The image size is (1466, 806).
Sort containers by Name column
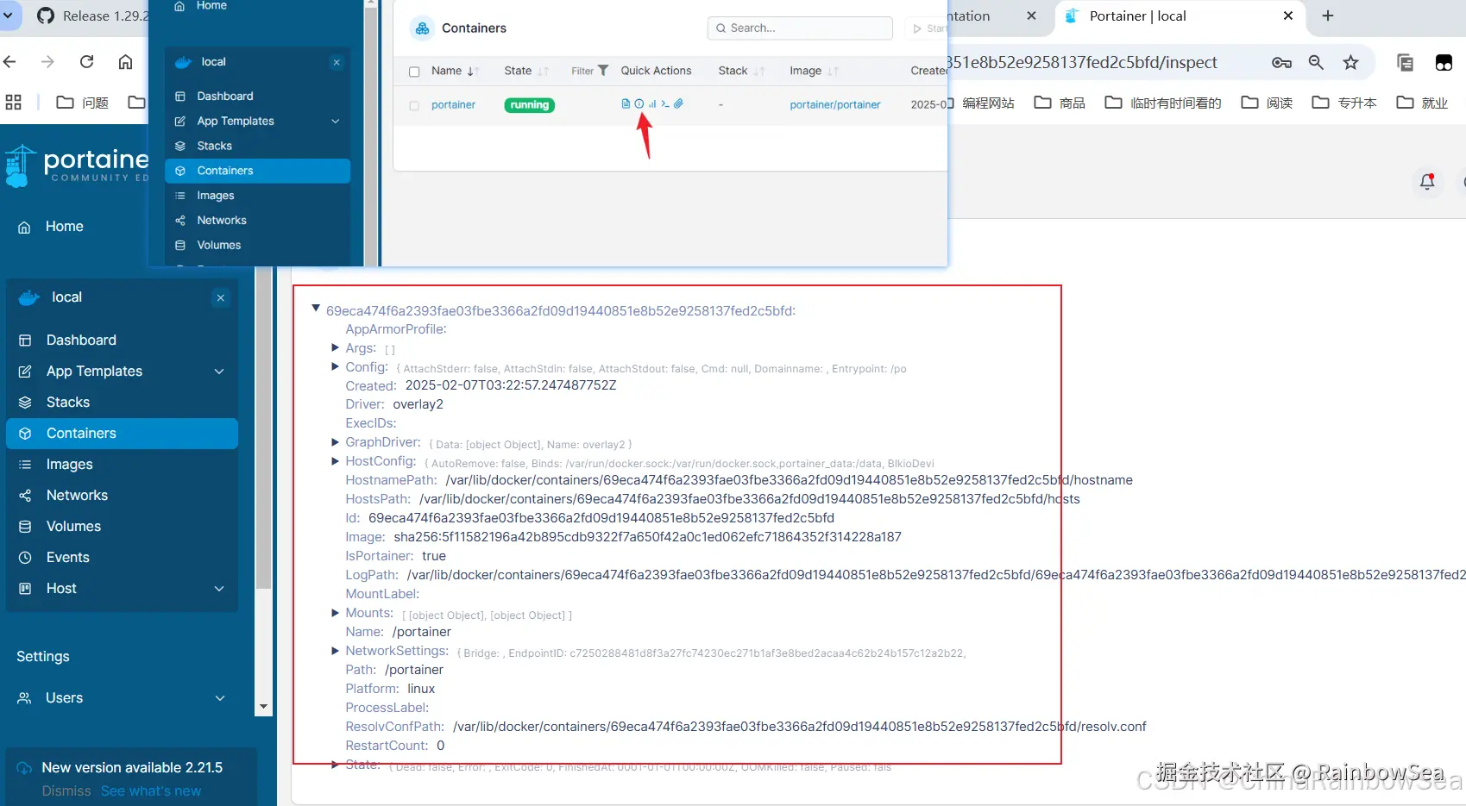pos(455,71)
